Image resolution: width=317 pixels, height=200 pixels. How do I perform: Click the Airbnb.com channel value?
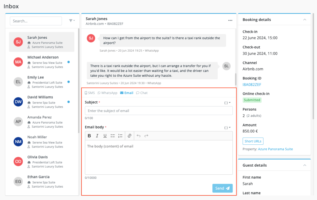click(253, 69)
